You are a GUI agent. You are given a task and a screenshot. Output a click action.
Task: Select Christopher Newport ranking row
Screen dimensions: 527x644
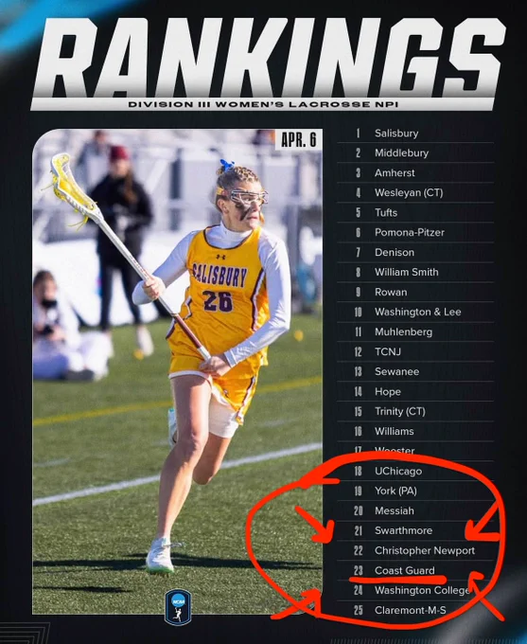415,551
